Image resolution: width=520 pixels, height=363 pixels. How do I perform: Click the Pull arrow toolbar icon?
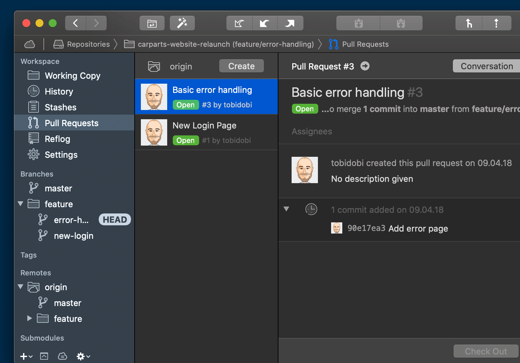click(x=265, y=23)
